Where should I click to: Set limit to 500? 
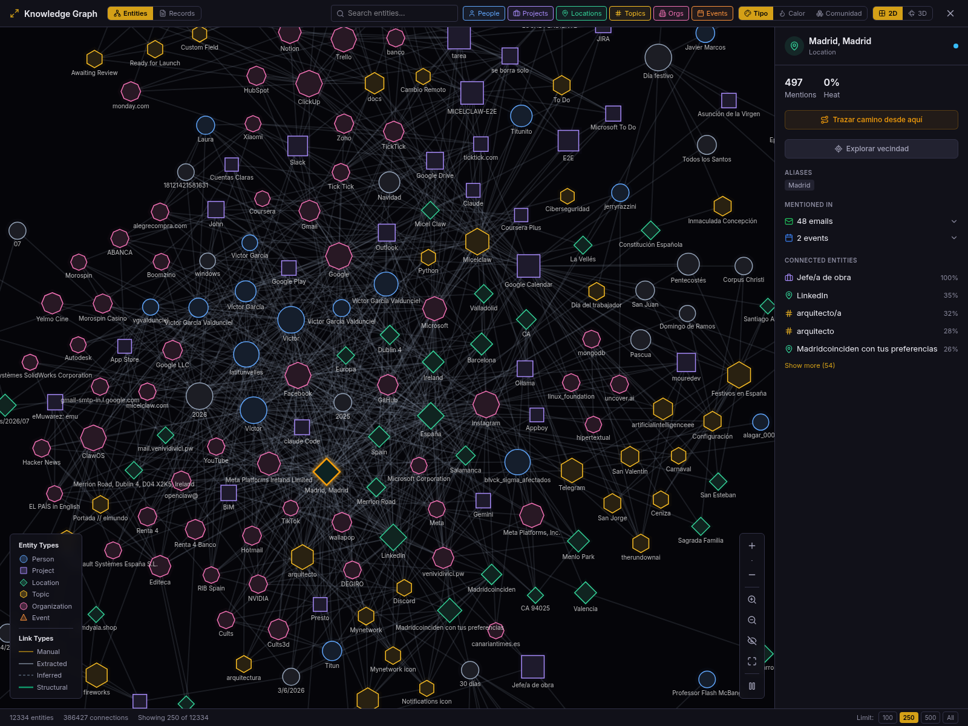click(930, 718)
